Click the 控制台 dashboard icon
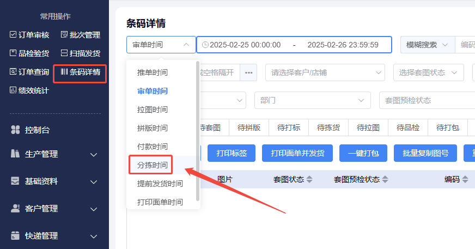This screenshot has width=475, height=249. coord(15,130)
